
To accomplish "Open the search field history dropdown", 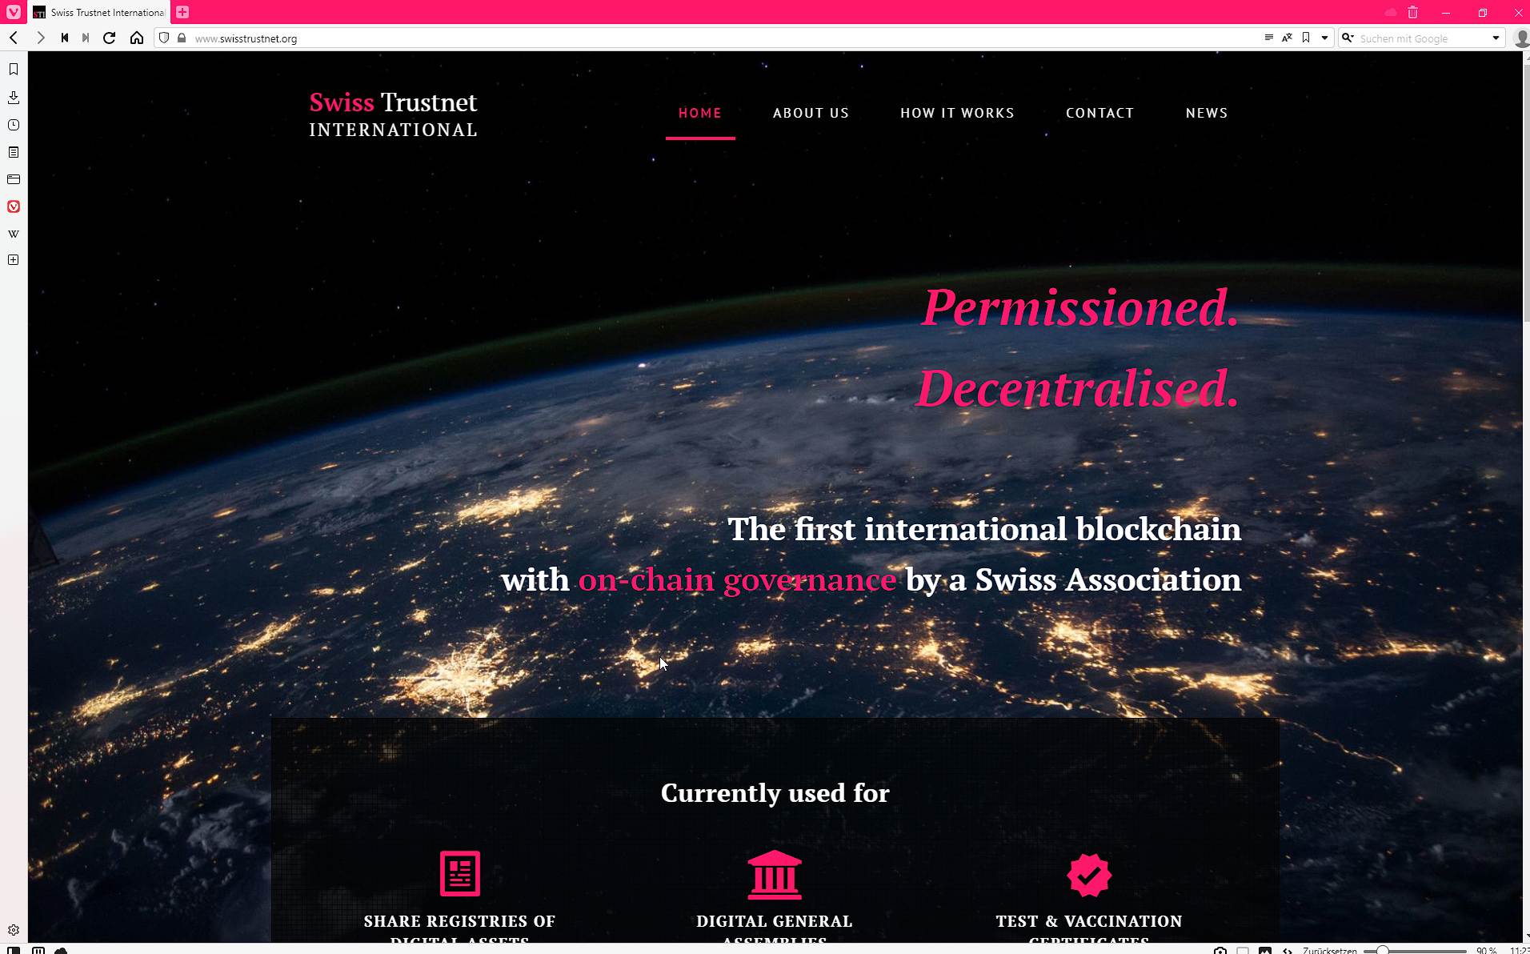I will tap(1495, 38).
